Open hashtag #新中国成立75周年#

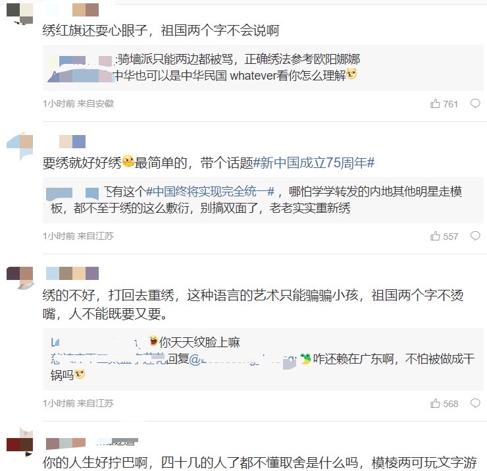(314, 163)
